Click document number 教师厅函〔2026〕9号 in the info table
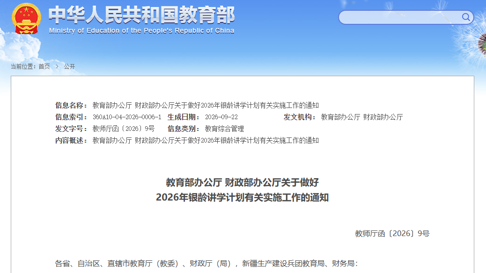Image resolution: width=486 pixels, height=273 pixels. [x=123, y=129]
